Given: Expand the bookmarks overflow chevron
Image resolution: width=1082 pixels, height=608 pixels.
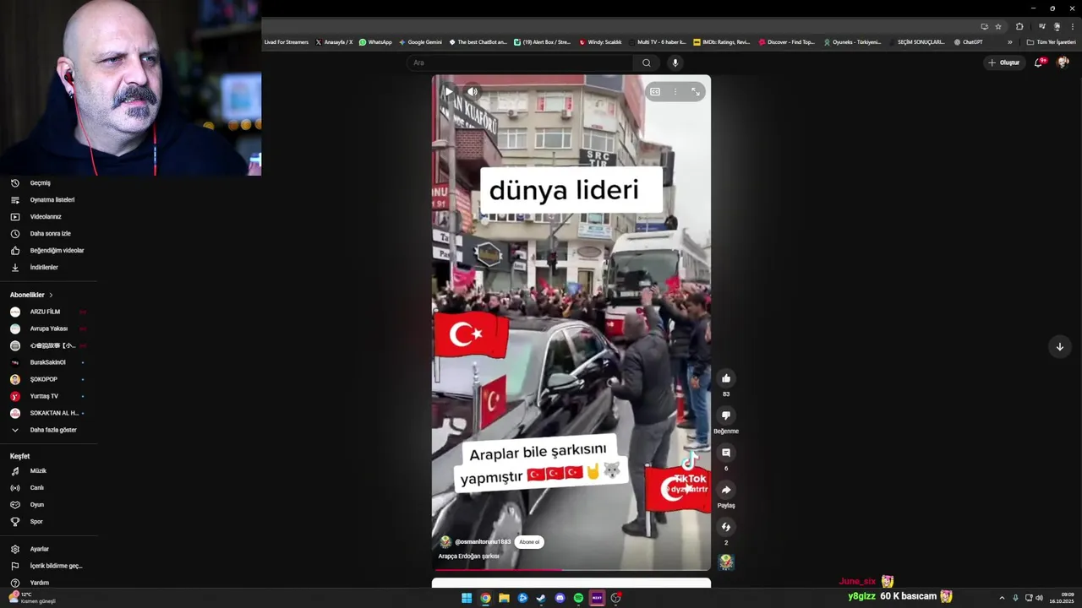Looking at the screenshot, I should click(1009, 42).
